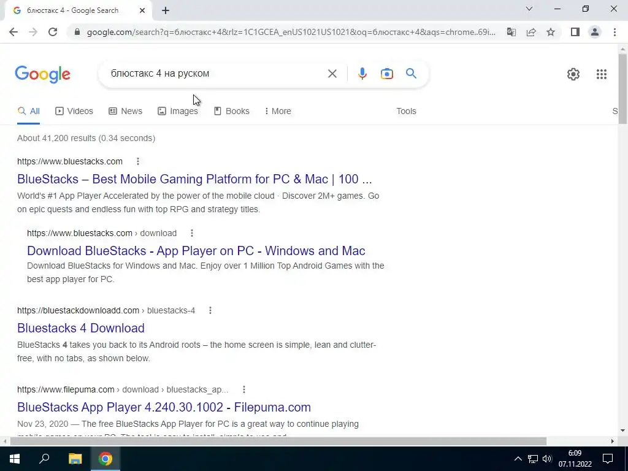Show hidden system tray icons
The height and width of the screenshot is (471, 628).
(x=518, y=459)
